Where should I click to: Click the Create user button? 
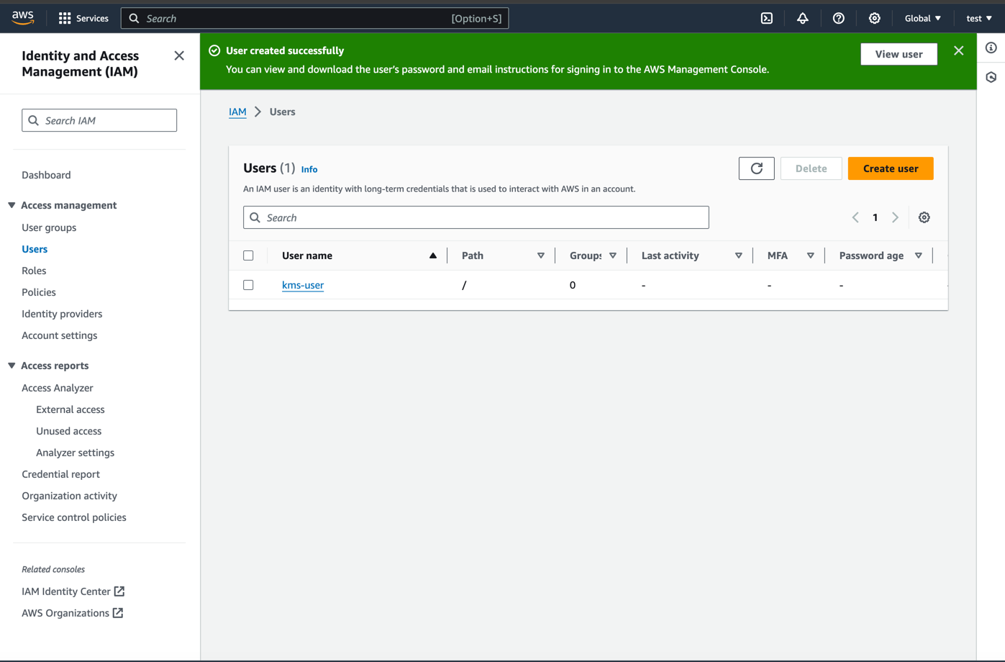[x=891, y=168]
